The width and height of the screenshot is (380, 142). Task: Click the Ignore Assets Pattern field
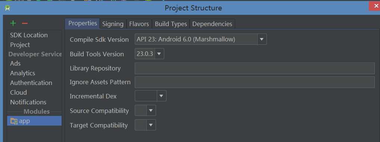click(255, 82)
